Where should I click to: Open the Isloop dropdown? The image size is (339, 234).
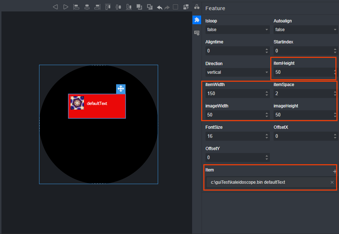(237, 30)
